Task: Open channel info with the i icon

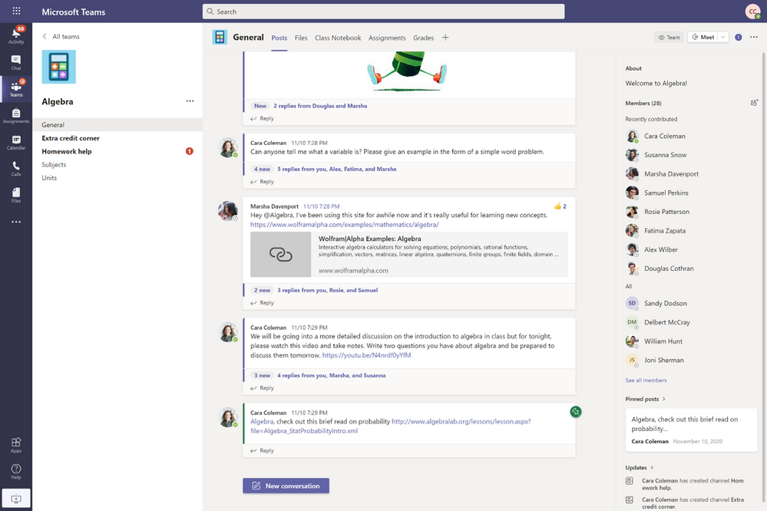Action: click(738, 37)
